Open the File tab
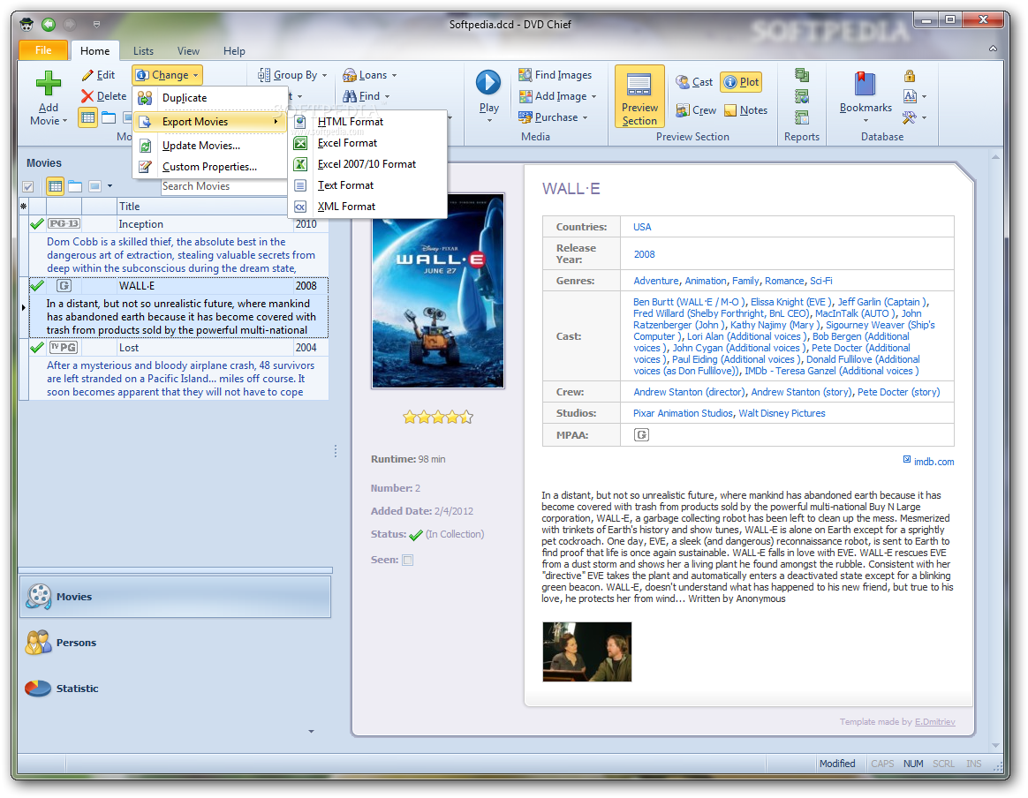This screenshot has width=1028, height=798. tap(43, 50)
